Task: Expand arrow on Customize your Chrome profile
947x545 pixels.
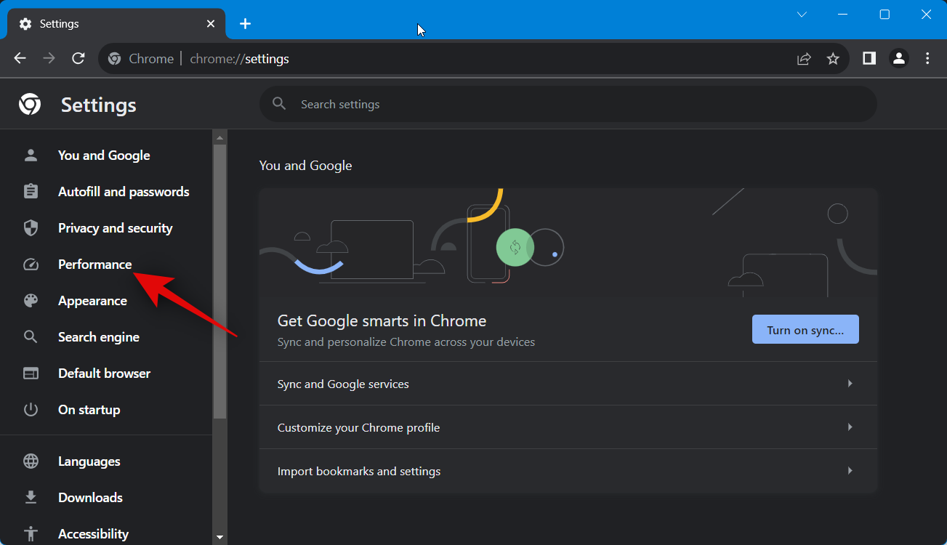Action: [x=850, y=427]
